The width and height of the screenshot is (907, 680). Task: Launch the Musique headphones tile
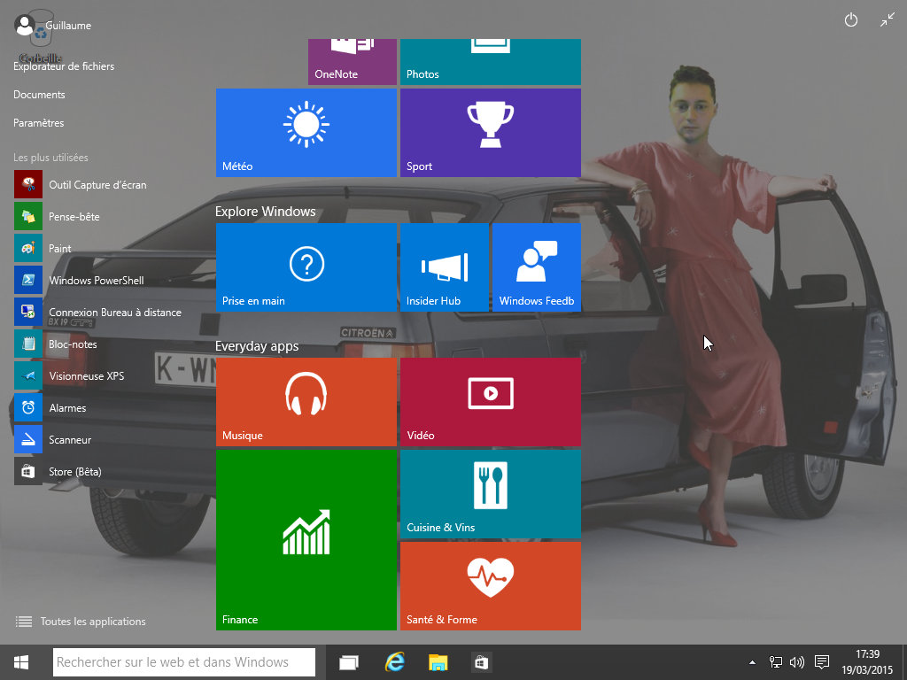point(306,401)
